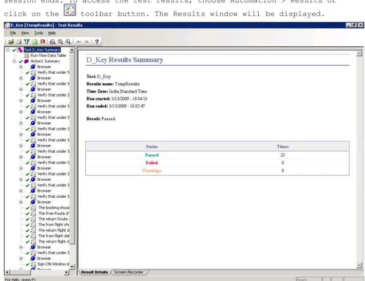Click checkpoint icon beside 'The return Route'
Viewport: 365px width, 281px height.
pyautogui.click(x=33, y=219)
